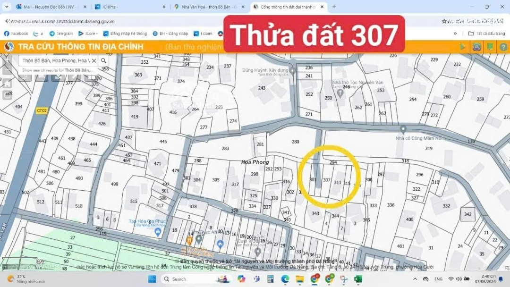Image resolution: width=510 pixels, height=287 pixels.
Task: Open the ENG language switcher
Action: pos(439,279)
